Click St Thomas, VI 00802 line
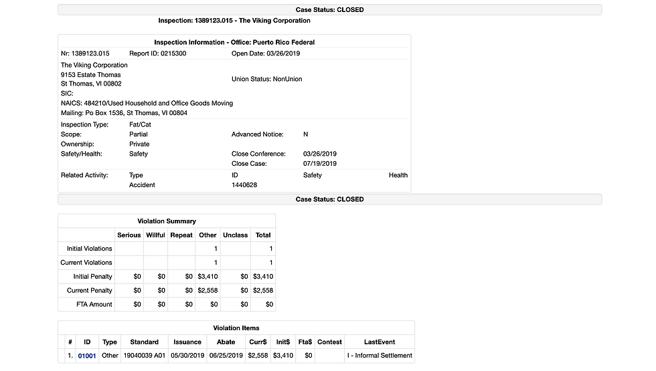 [91, 84]
